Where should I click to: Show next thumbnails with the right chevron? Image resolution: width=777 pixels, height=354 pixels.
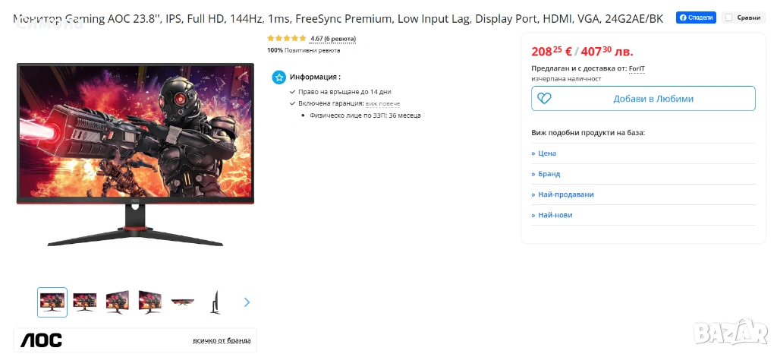click(247, 302)
